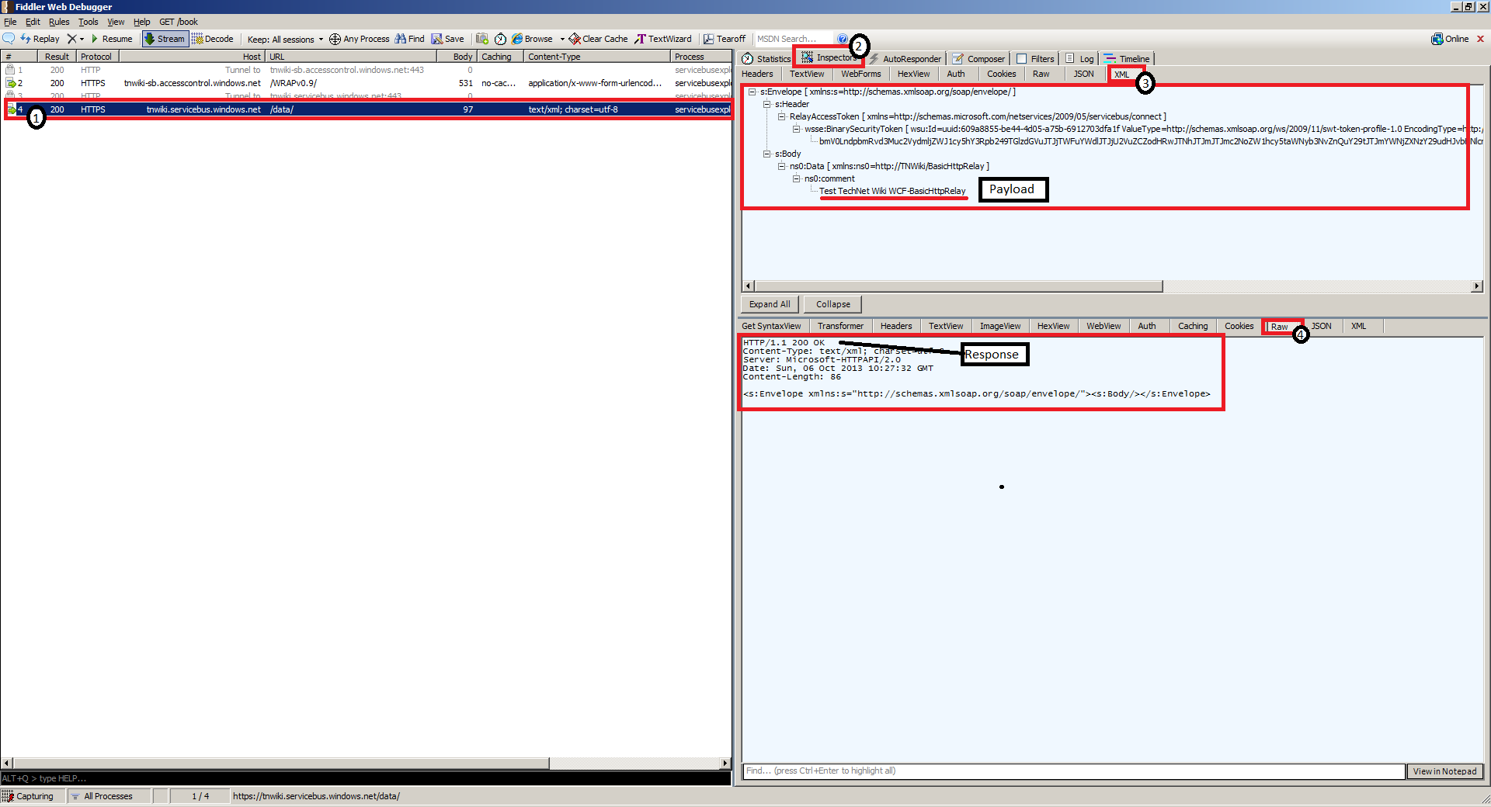Image resolution: width=1491 pixels, height=807 pixels.
Task: Collapse the RelayAccessToken node
Action: pyautogui.click(x=781, y=116)
